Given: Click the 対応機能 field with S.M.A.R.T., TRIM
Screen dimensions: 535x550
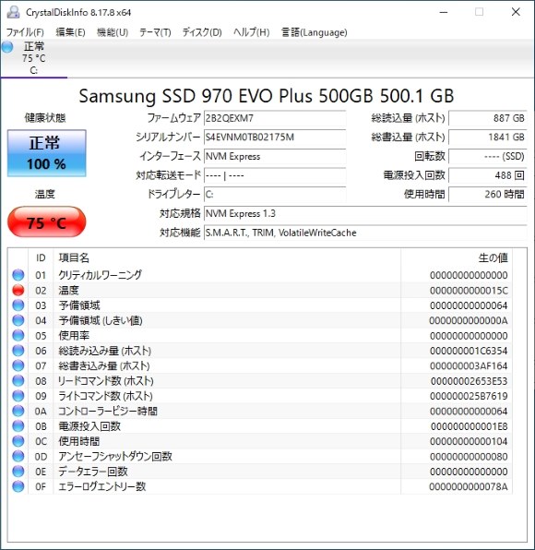Looking at the screenshot, I should [x=365, y=233].
